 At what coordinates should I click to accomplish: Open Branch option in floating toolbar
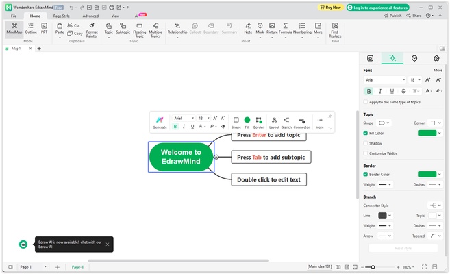click(x=286, y=123)
